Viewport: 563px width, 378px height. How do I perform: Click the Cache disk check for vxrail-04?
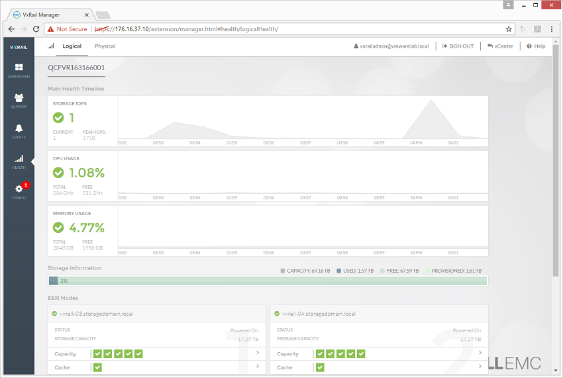tap(320, 367)
